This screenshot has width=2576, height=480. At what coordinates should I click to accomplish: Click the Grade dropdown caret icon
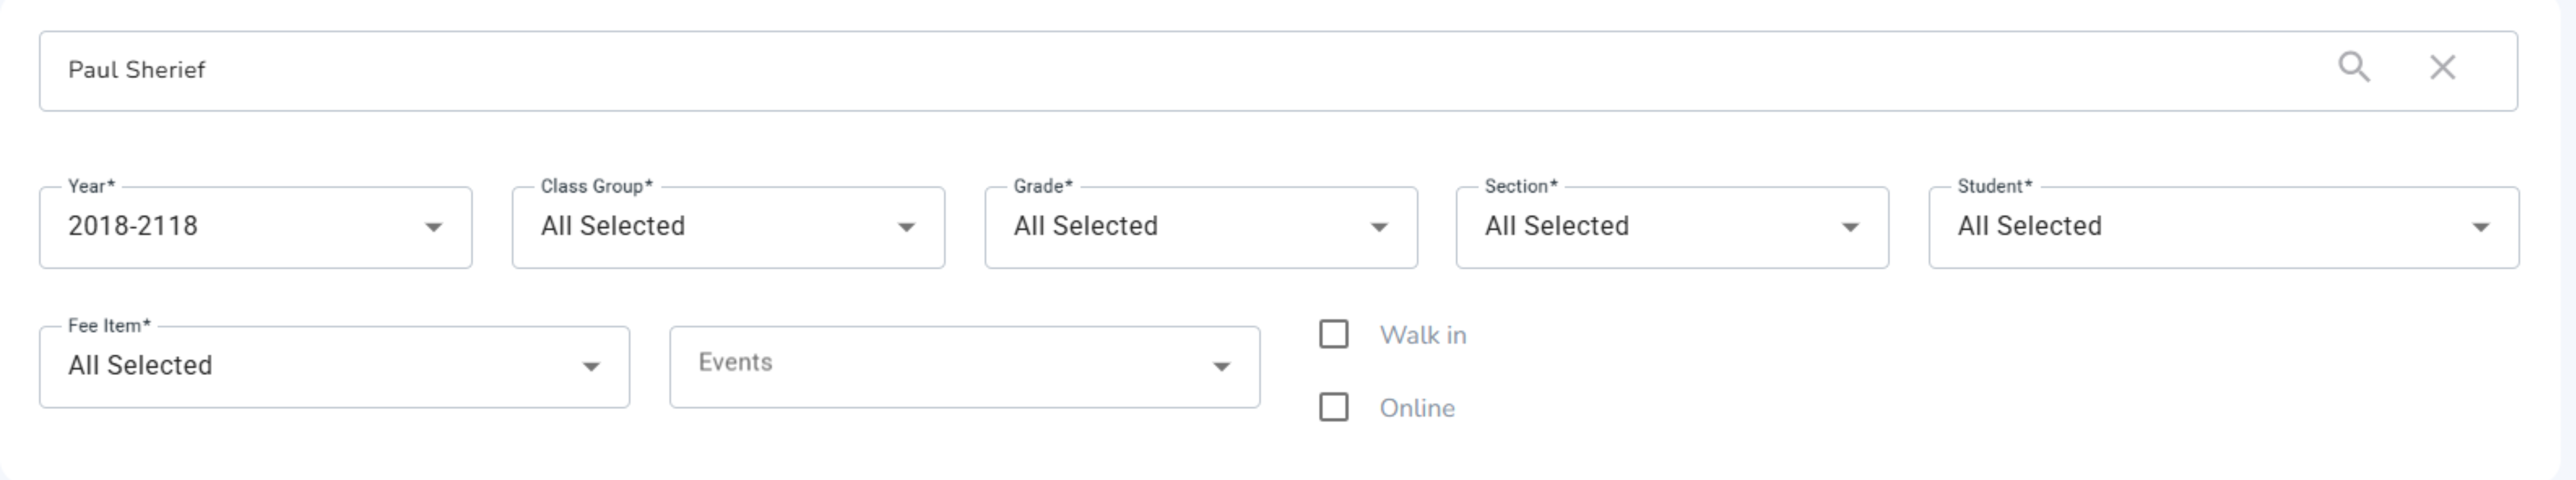[x=1379, y=227]
